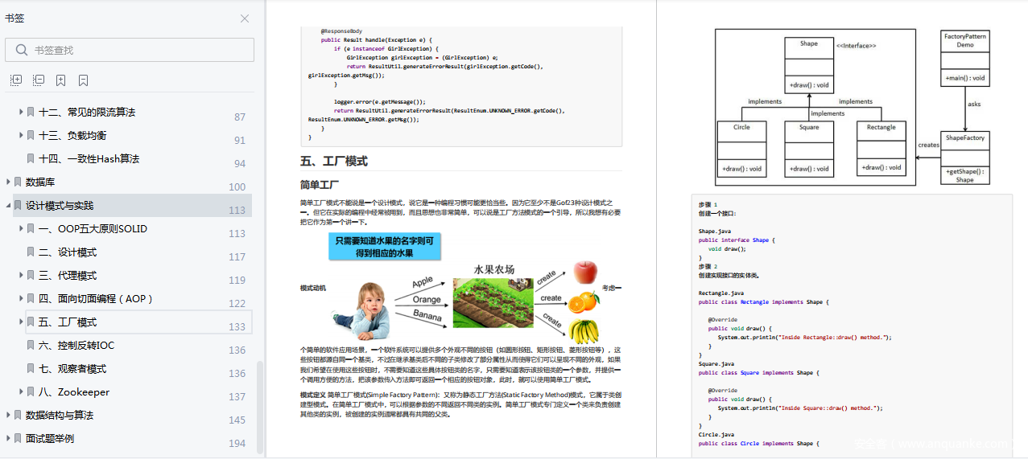1028x459 pixels.
Task: Click bookmark icon beside 设计模式与实践
Action: coord(18,205)
